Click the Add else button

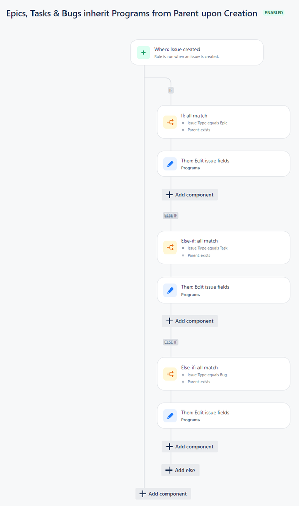(x=180, y=470)
